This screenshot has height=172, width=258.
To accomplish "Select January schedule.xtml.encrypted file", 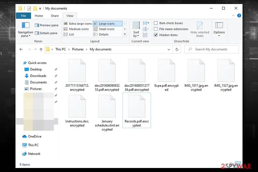I will point(107,113).
